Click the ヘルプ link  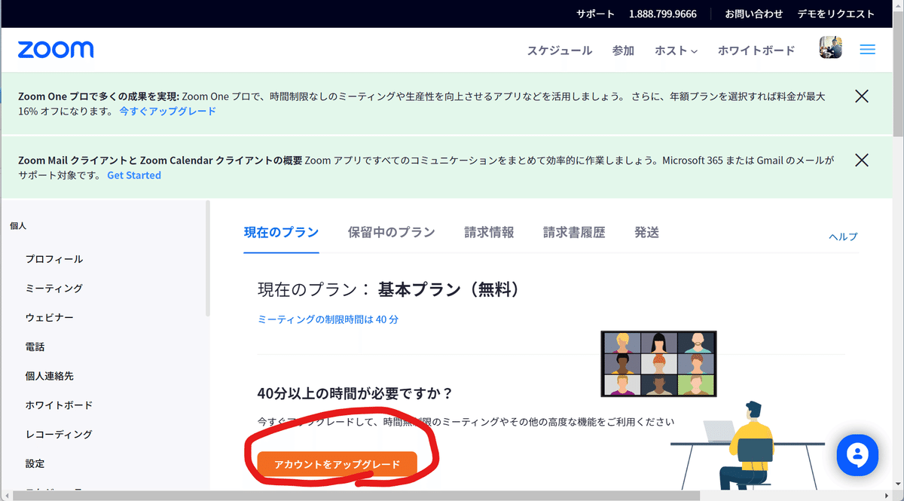click(x=843, y=237)
